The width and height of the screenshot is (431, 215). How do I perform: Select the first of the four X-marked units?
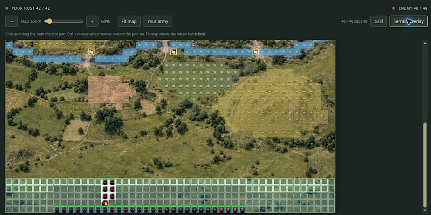pyautogui.click(x=221, y=210)
